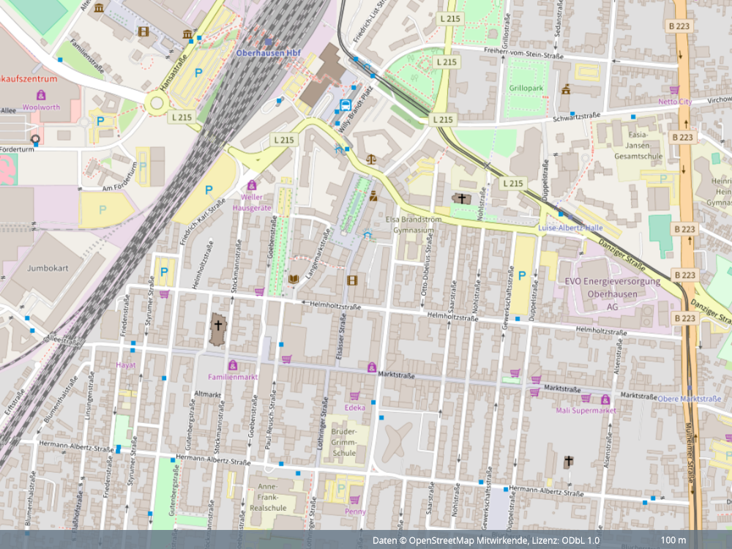Click the 100 m scale indicator

[673, 540]
